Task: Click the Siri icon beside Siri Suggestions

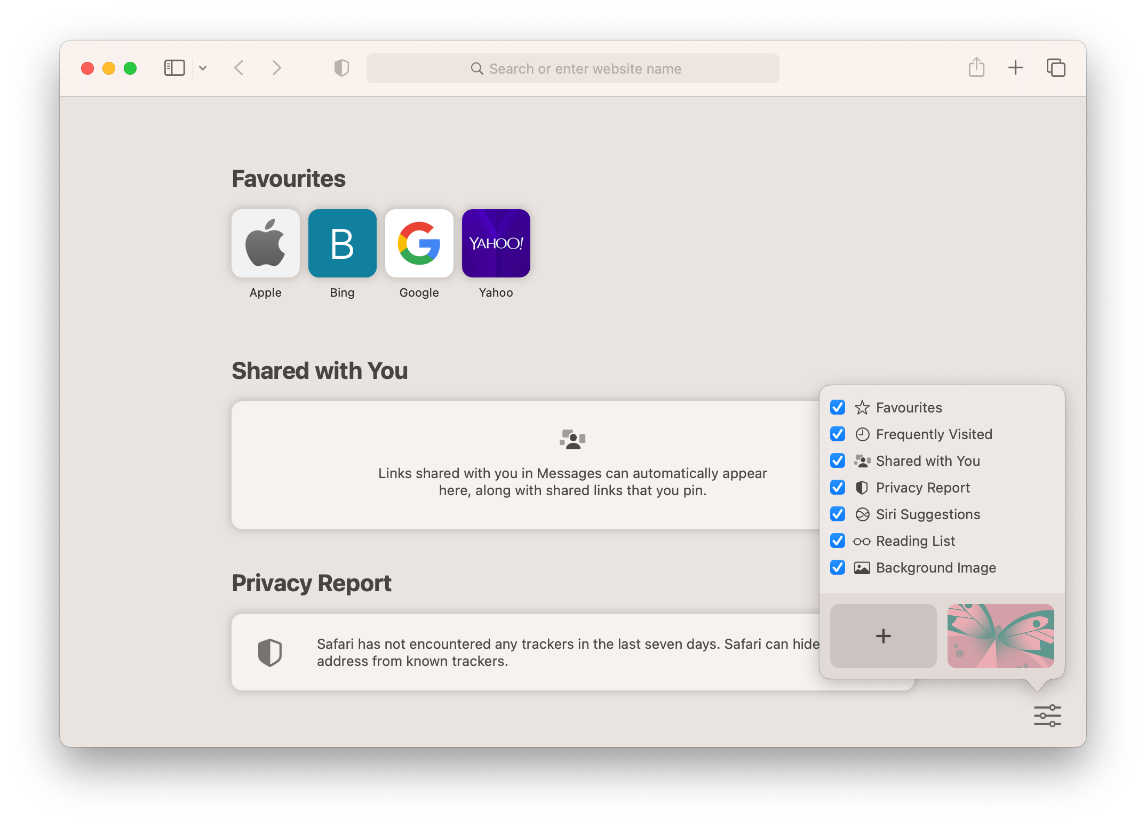Action: pyautogui.click(x=862, y=514)
